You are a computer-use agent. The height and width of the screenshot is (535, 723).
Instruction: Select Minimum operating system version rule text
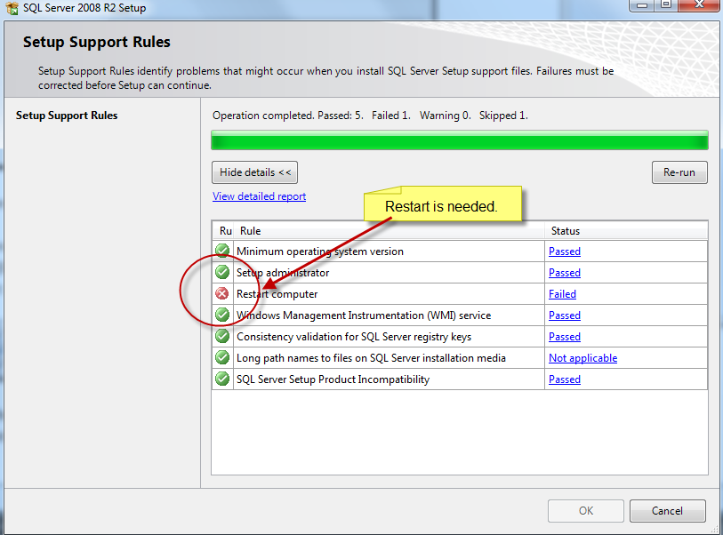[x=320, y=252]
